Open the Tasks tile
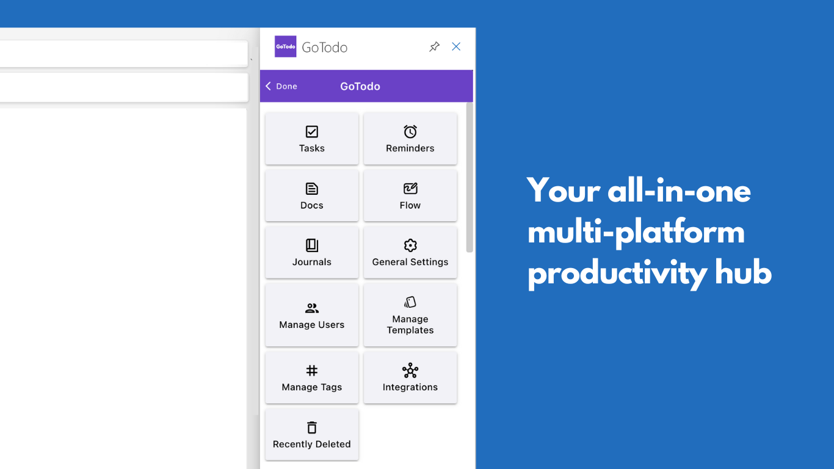 [312, 139]
